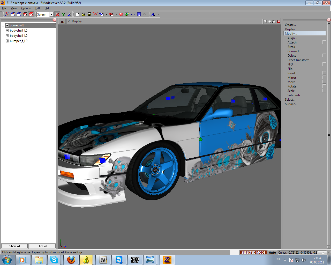Click the viewport pan hand icon
The height and width of the screenshot is (265, 331).
269,21
